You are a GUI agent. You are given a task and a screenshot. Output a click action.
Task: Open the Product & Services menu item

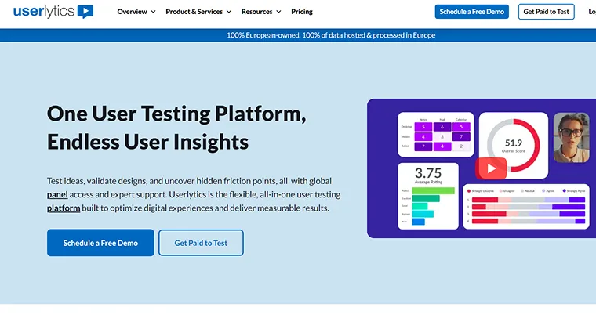pyautogui.click(x=194, y=12)
